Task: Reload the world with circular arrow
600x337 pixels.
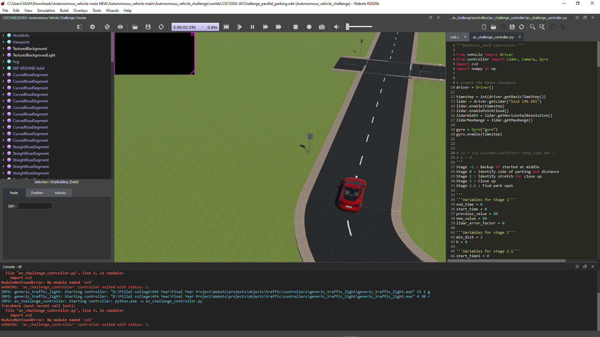Action: click(161, 27)
